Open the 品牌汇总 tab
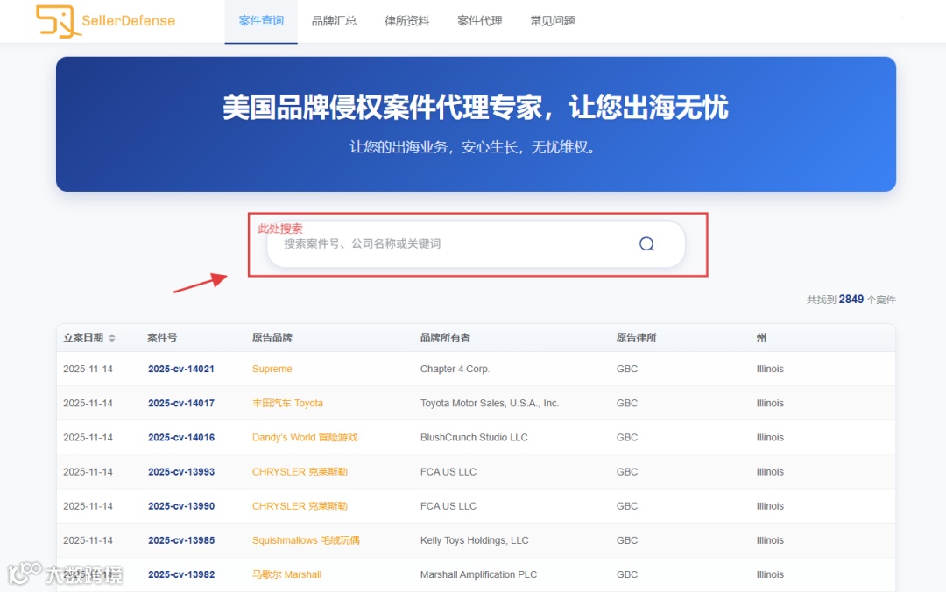 pyautogui.click(x=334, y=20)
